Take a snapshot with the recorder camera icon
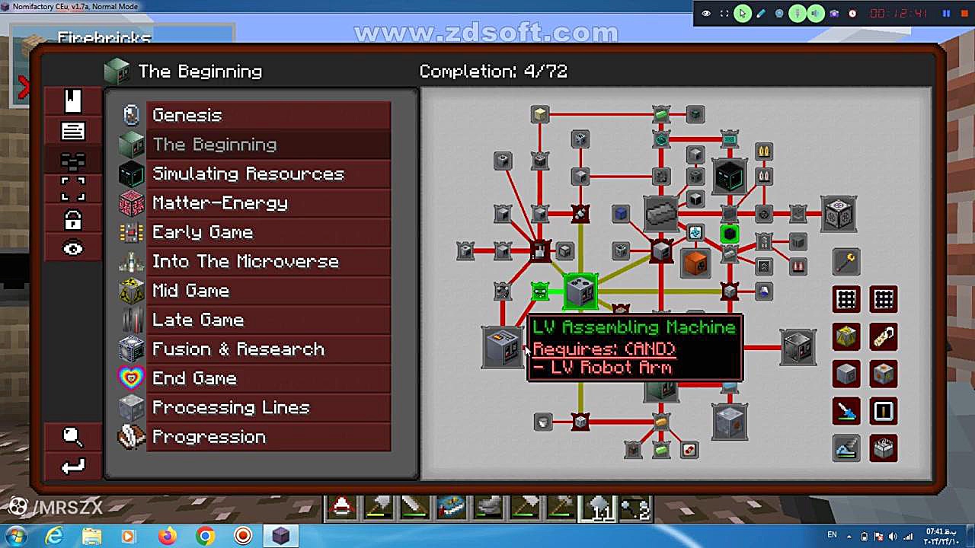Viewport: 975px width, 548px height. tap(834, 14)
